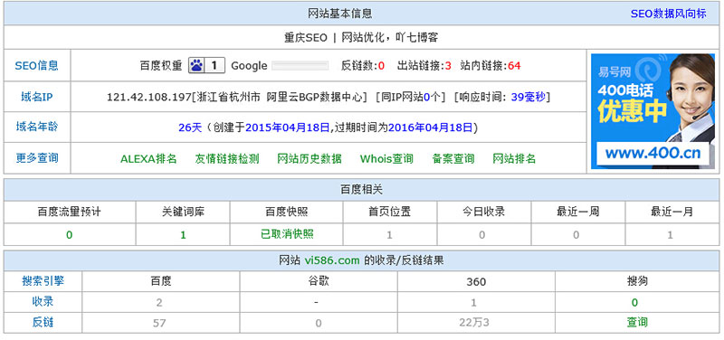Click the 最近一月 value
This screenshot has width=724, height=340.
[671, 235]
